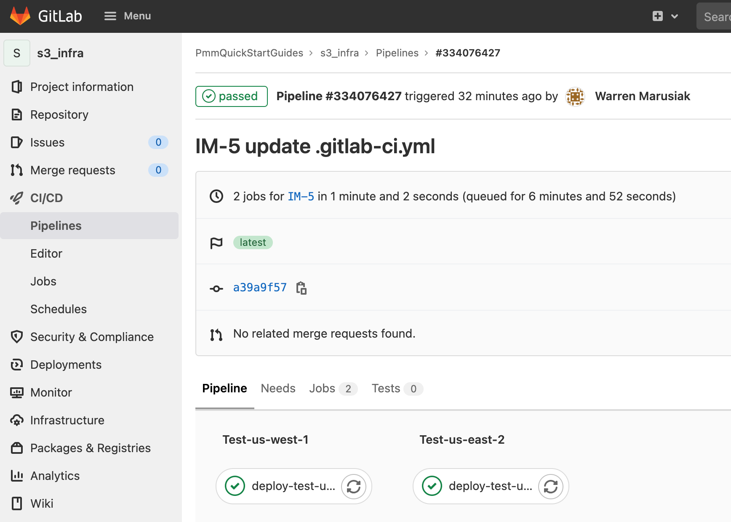Screen dimensions: 731x522
Task: Retry the deploy job under Test-us-east-2
Action: (551, 486)
